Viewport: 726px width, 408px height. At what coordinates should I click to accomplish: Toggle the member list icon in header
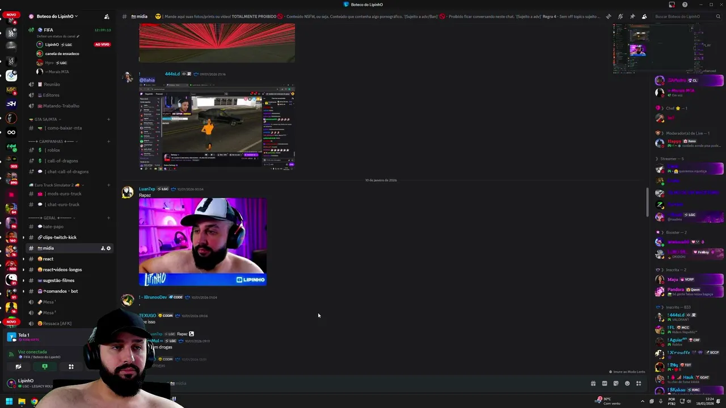click(x=644, y=16)
